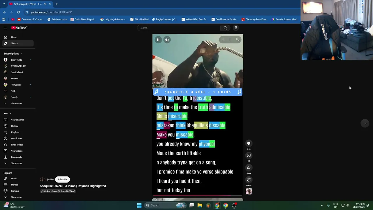Open the 3 Lokos - Coyote sound link

(x=58, y=191)
